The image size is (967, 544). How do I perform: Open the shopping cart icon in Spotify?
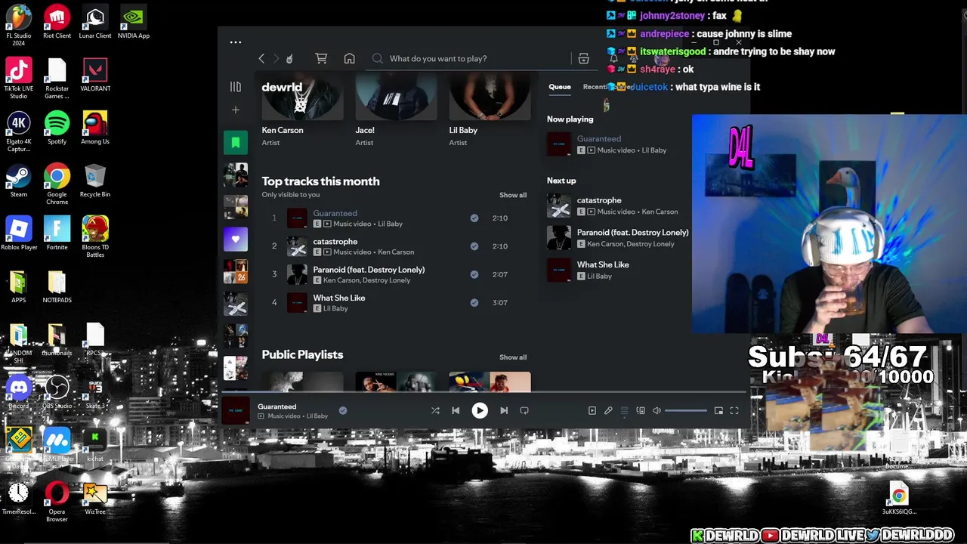point(321,58)
